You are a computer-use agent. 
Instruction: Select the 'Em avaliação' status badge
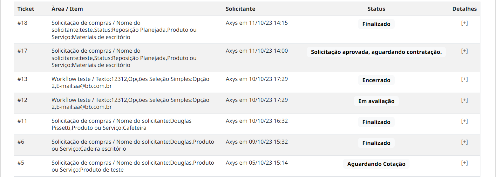(376, 101)
